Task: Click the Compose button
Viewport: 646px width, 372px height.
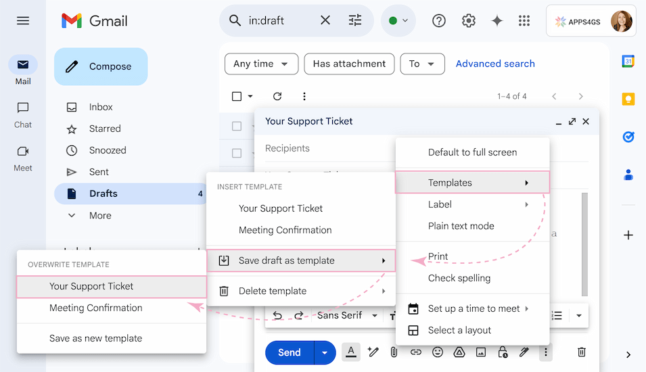Action: coord(101,67)
